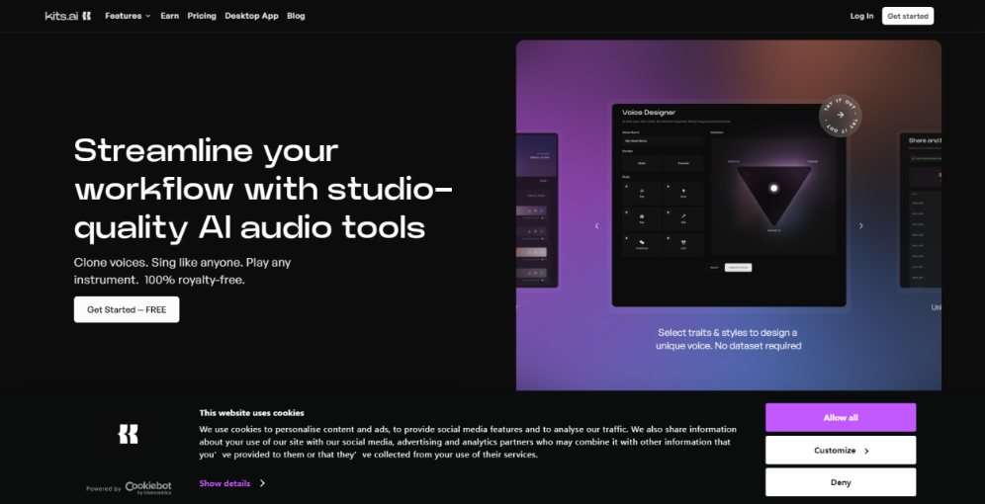
Task: Advance carousel with the right arrow
Action: tap(860, 226)
